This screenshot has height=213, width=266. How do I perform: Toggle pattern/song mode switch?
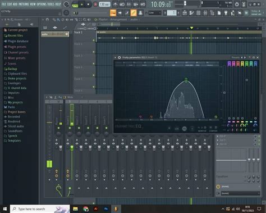(75, 4)
